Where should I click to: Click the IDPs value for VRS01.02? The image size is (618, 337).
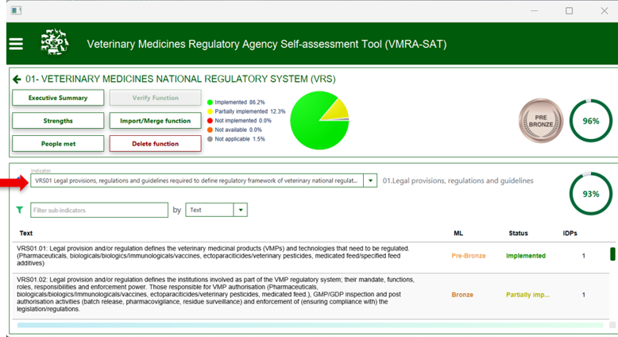[584, 295]
